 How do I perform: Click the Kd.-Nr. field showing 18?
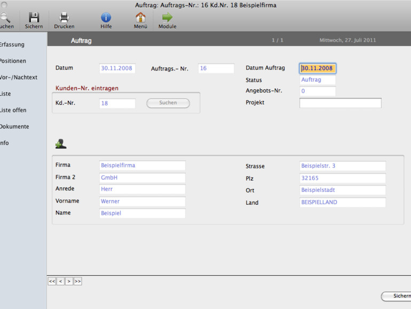coord(117,103)
